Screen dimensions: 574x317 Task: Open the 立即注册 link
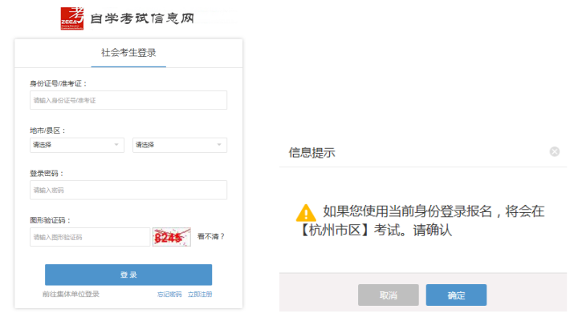pyautogui.click(x=200, y=295)
